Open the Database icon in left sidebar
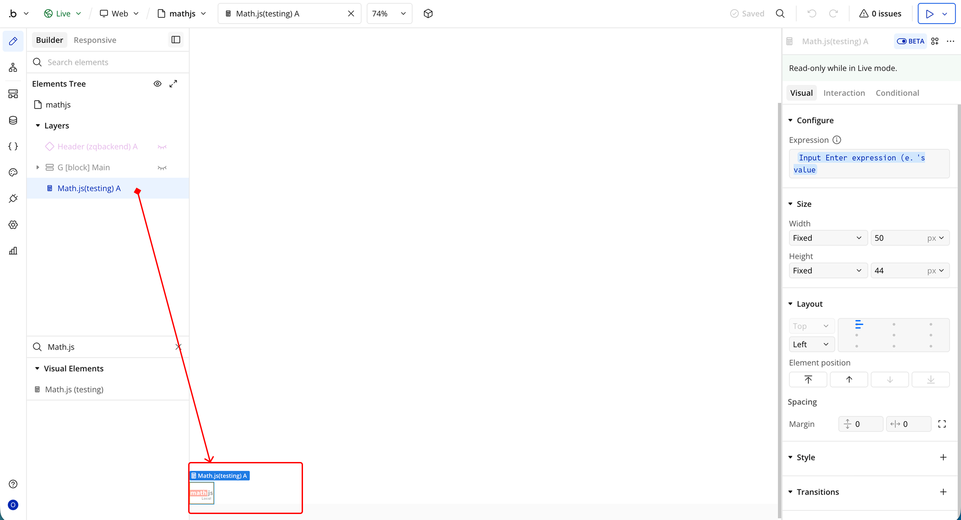961x520 pixels. pos(13,120)
